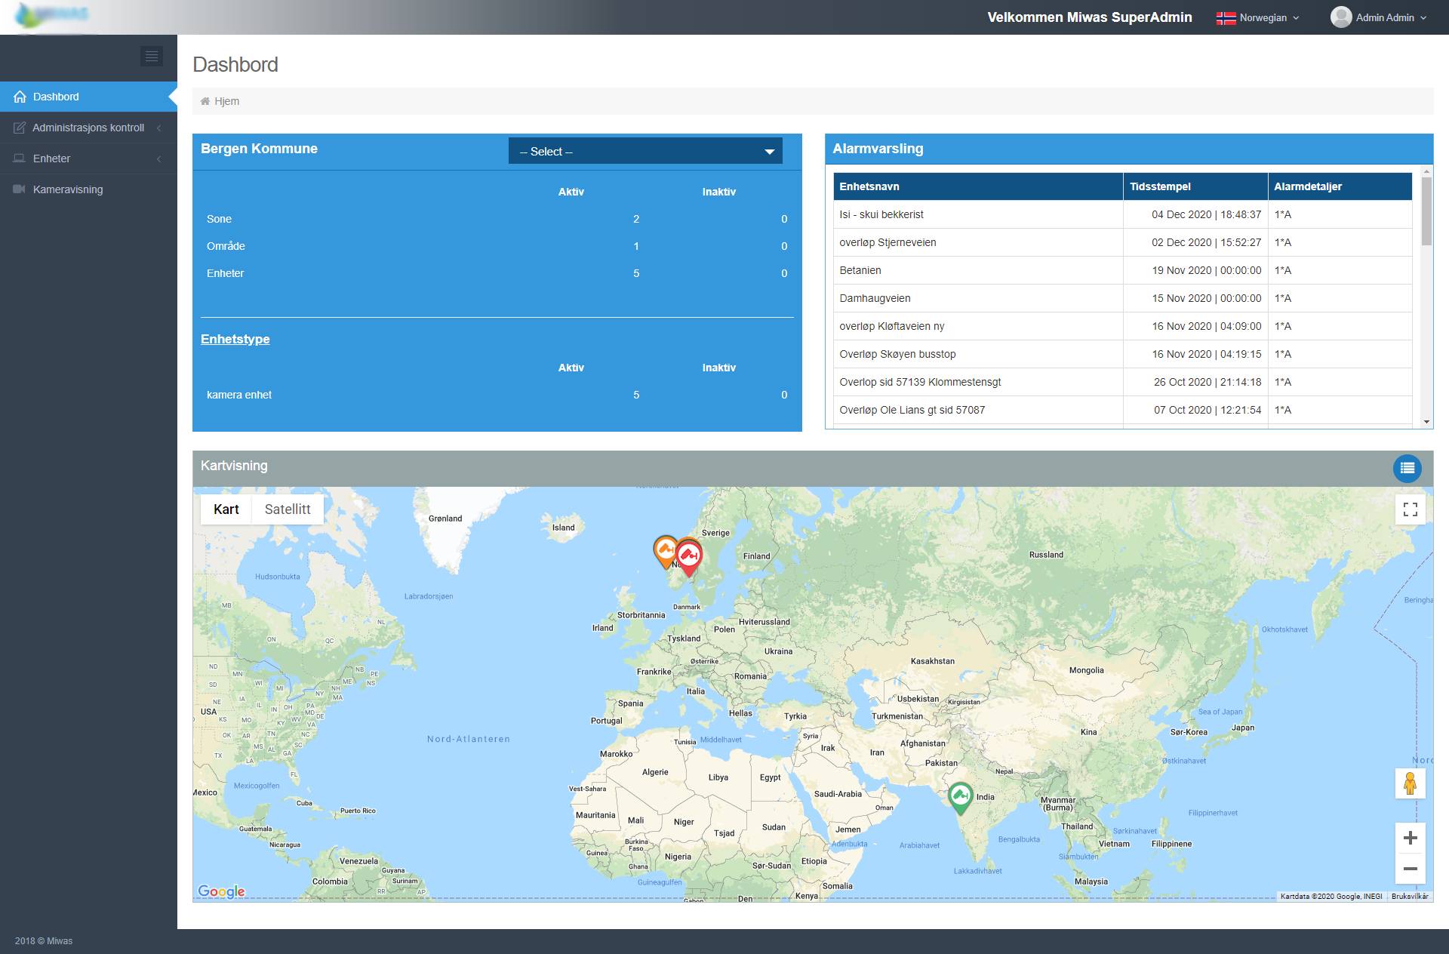The height and width of the screenshot is (954, 1449).
Task: Zoom out the map with minus button
Action: coord(1410,869)
